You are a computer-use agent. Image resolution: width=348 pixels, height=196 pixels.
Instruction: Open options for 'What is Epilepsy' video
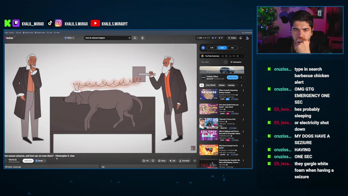[x=243, y=131]
